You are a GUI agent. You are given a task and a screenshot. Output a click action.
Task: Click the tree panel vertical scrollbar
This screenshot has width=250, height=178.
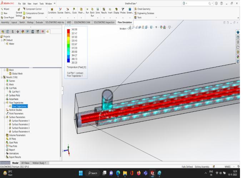(60, 133)
